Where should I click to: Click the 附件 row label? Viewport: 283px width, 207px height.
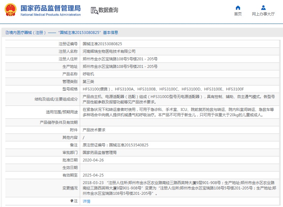click(74, 130)
